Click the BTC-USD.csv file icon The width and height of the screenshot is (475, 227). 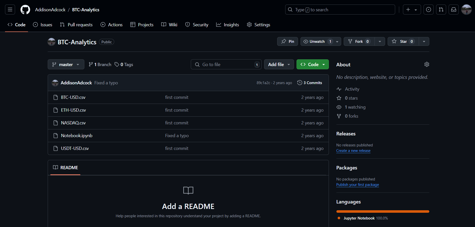tap(56, 97)
